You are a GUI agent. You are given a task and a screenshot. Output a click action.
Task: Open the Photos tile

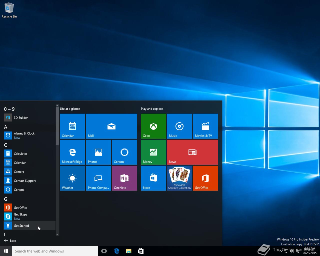tap(98, 152)
